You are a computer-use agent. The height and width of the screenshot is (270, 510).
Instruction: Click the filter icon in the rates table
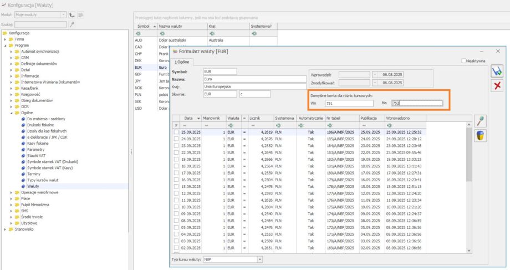coord(177,126)
